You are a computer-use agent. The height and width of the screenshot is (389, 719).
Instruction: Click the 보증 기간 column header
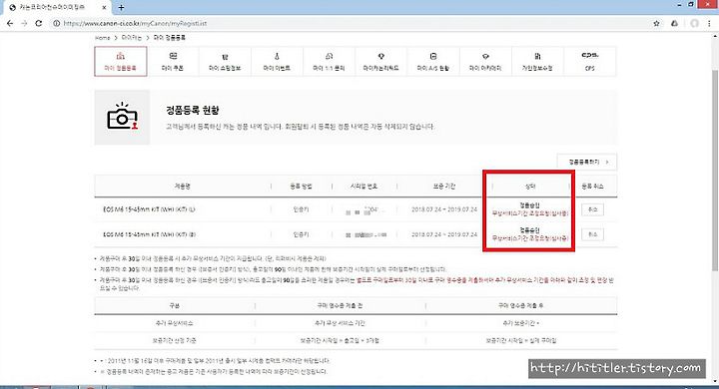(443, 187)
